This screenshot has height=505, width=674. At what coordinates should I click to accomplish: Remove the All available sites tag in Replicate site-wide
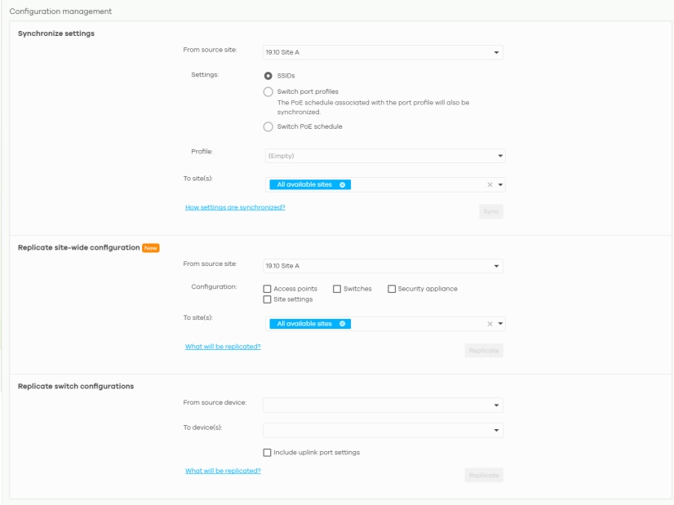[x=343, y=324]
